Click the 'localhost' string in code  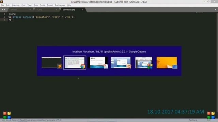click(x=42, y=17)
